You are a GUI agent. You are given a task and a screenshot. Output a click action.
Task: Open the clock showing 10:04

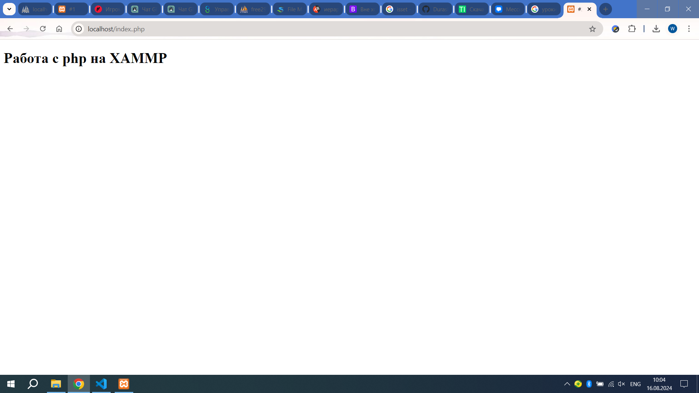click(x=659, y=384)
